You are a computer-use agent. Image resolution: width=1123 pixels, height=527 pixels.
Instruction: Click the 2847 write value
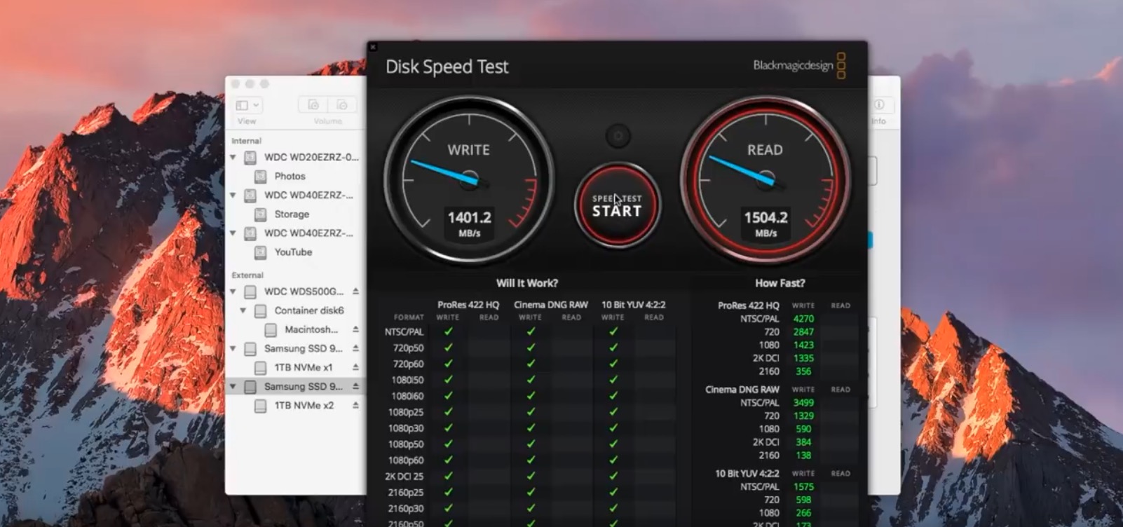[x=803, y=331]
